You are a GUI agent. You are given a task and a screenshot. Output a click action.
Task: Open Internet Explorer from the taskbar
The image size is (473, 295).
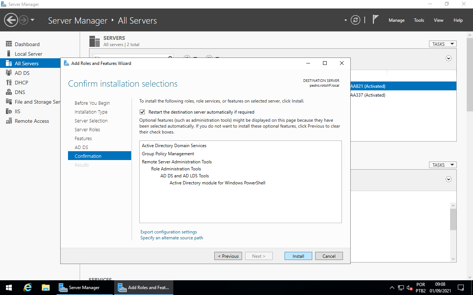point(27,287)
